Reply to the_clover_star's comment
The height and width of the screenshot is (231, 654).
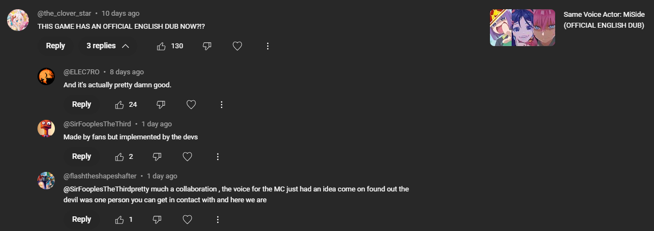click(55, 46)
